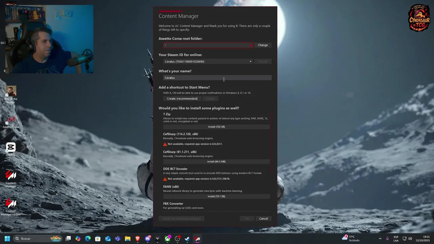Screen dimensions: 434x244
Task: Click the warning icon under CefSharp 114.2.120
Action: coord(165,144)
